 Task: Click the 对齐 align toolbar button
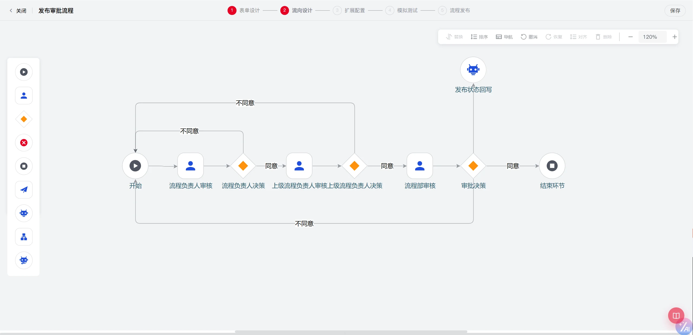tap(579, 37)
